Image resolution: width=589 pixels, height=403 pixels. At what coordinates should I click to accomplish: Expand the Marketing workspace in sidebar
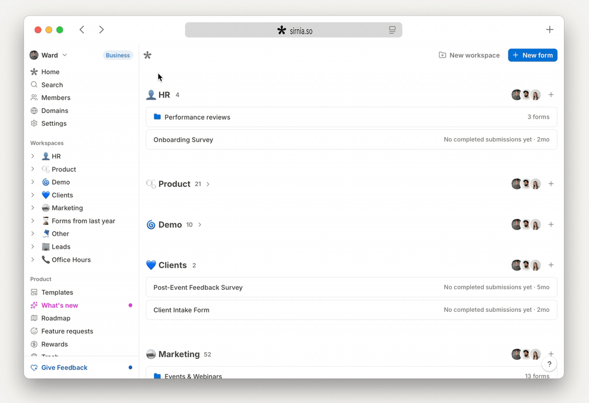[x=32, y=208]
